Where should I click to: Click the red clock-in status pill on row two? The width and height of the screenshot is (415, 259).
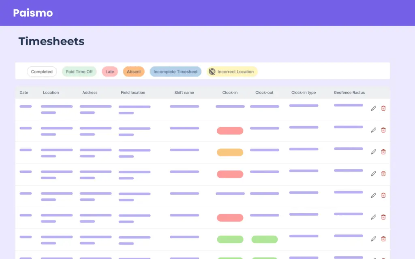[230, 130]
